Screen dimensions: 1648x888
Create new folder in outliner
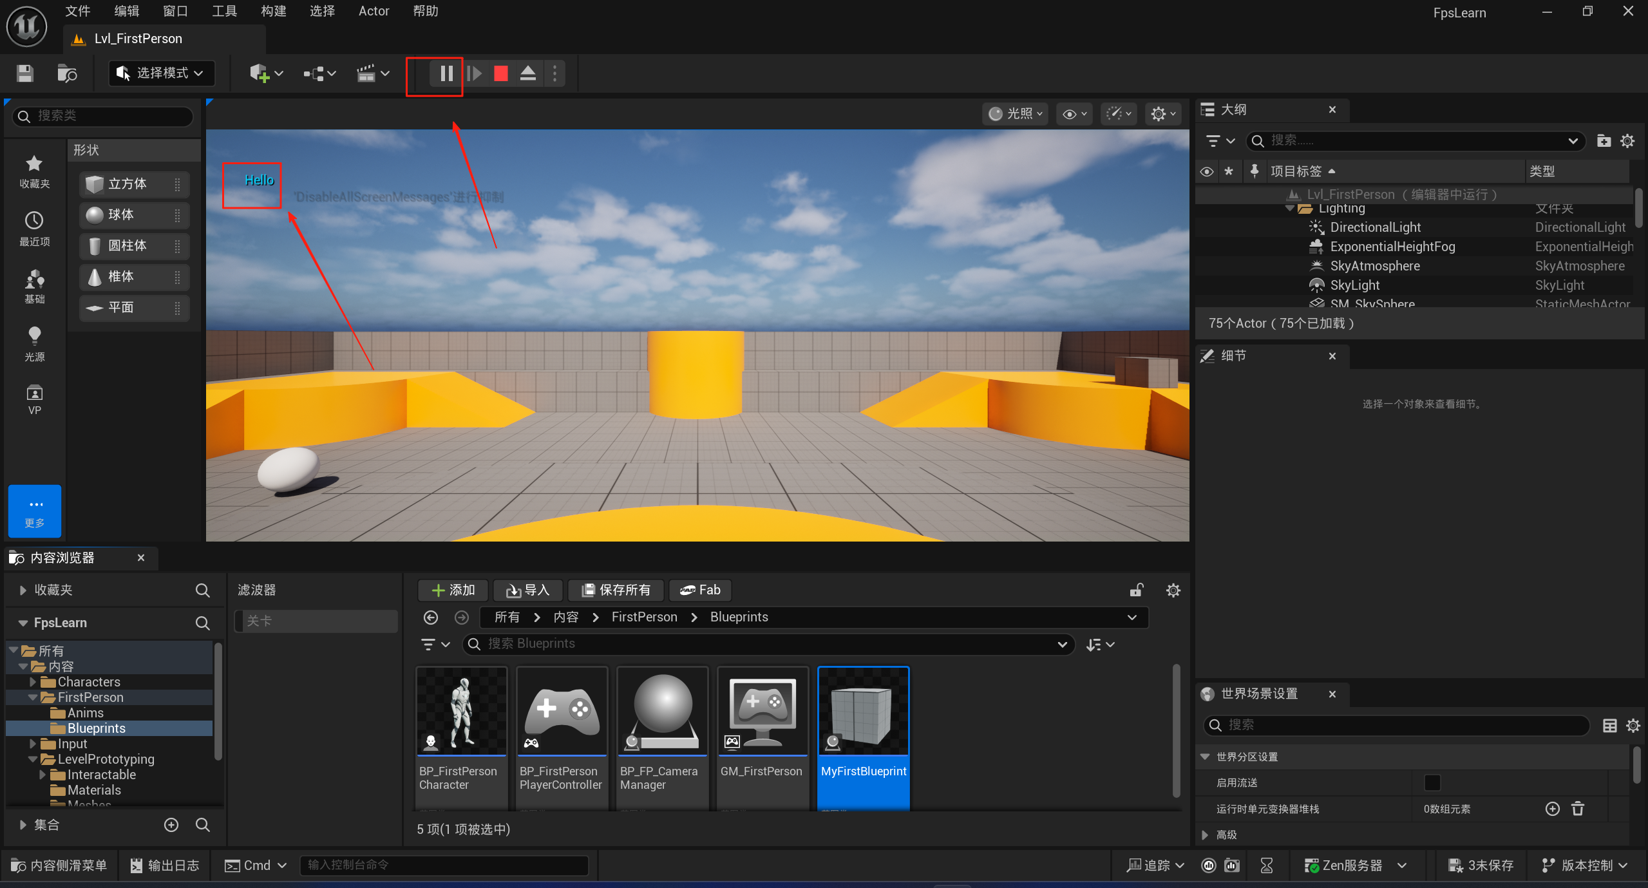click(1604, 140)
